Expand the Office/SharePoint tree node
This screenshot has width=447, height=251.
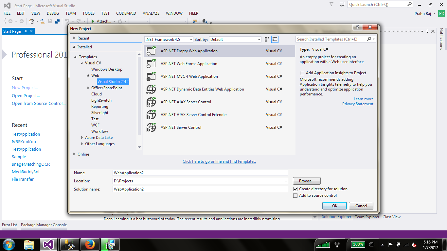tap(88, 88)
